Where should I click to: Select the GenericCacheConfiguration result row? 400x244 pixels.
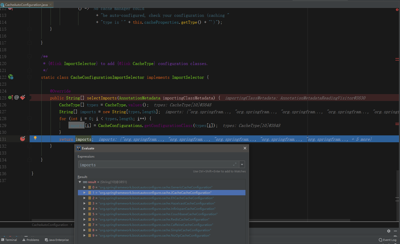click(x=162, y=187)
